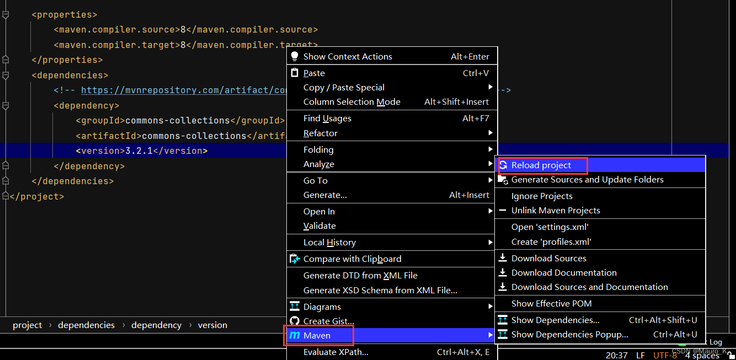736x360 pixels.
Task: Click the Compare with Clipboard icon
Action: (x=295, y=259)
